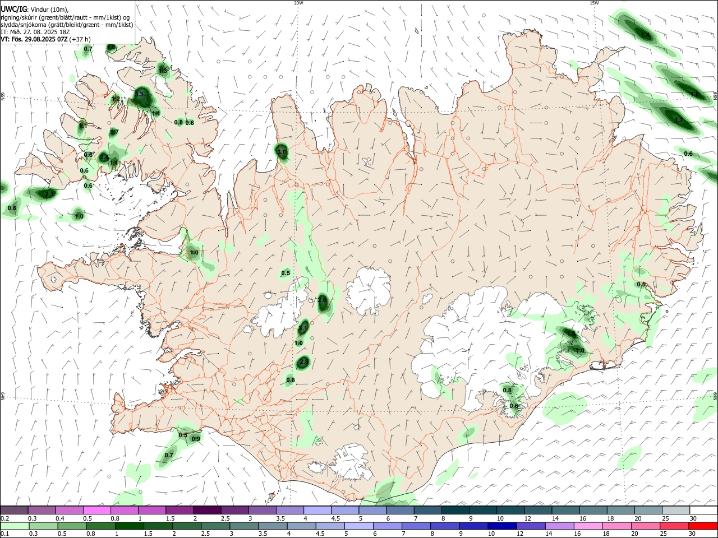Click the 3.1 precipitation value
The width and height of the screenshot is (718, 538).
click(x=303, y=328)
